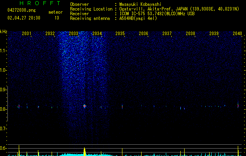Click the 2033 time marker

[x=74, y=34]
